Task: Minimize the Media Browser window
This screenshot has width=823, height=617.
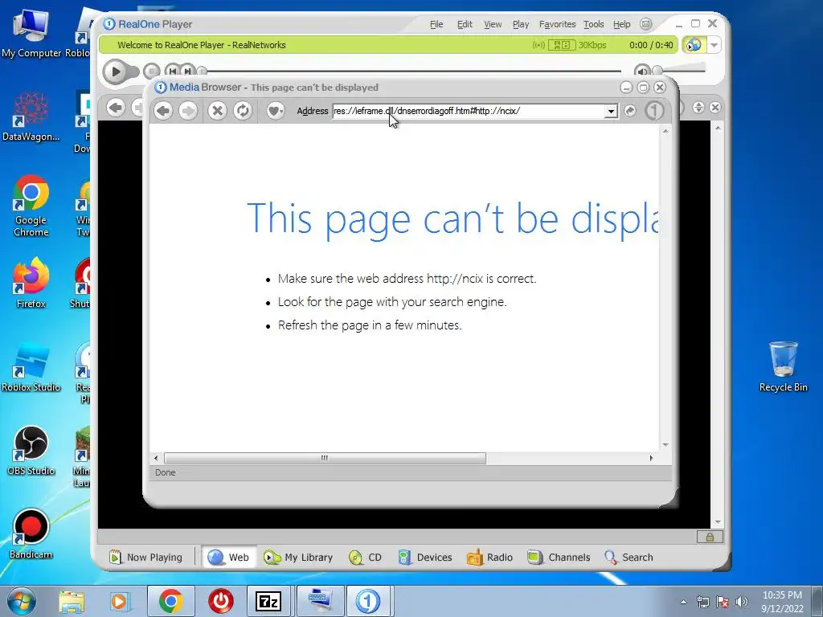Action: (x=625, y=88)
